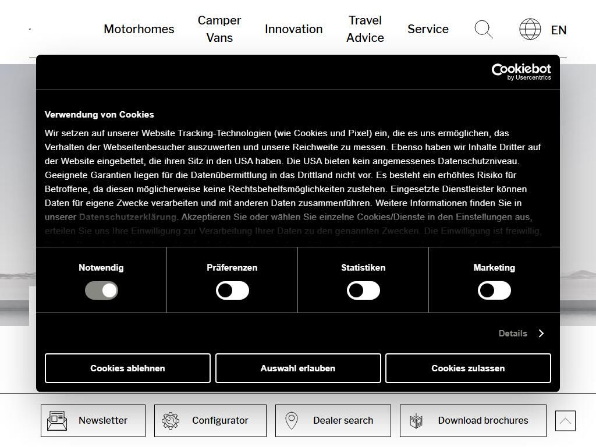Click the Notwendig category label
The image size is (596, 447).
coord(101,268)
